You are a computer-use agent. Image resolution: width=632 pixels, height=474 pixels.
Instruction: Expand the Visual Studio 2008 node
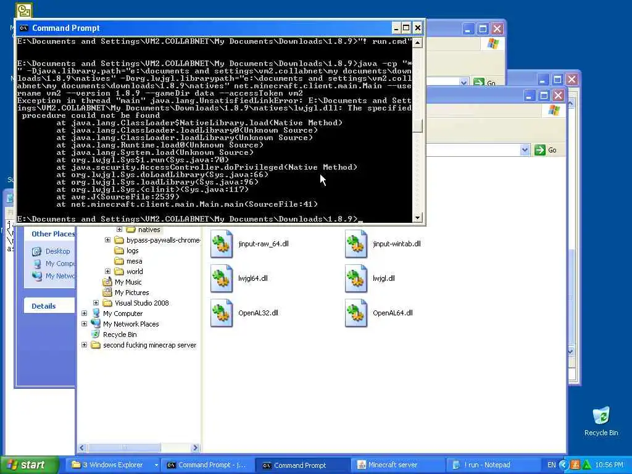tap(96, 302)
